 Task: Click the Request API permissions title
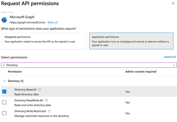click(x=30, y=3)
